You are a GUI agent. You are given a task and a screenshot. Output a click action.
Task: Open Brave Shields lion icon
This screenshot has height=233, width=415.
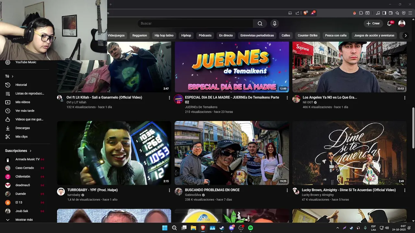[305, 13]
